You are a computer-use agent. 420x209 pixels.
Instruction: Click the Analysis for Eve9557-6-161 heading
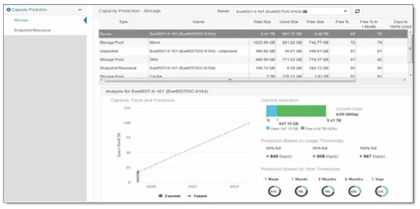(157, 91)
